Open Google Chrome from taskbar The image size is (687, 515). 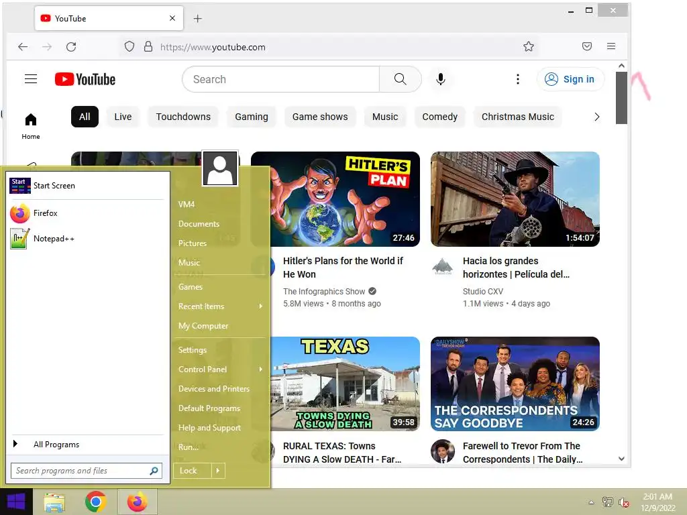[95, 502]
